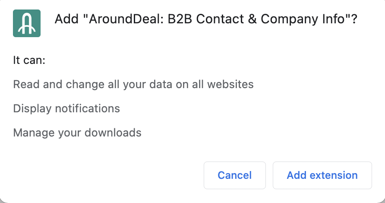Click the teal square logo beside the title
The image size is (385, 203).
27,23
